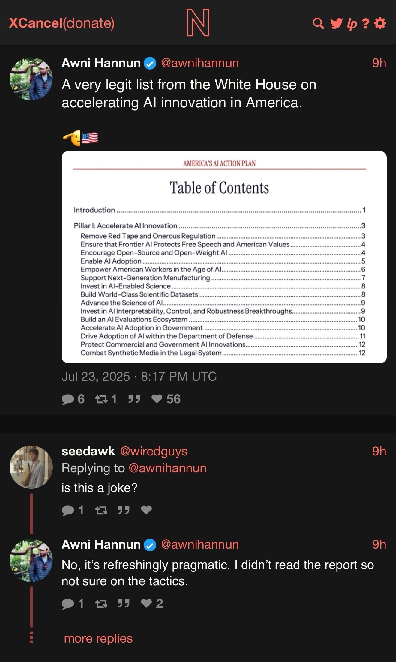The width and height of the screenshot is (396, 662).
Task: Open the XCancel home link
Action: pyautogui.click(x=35, y=23)
